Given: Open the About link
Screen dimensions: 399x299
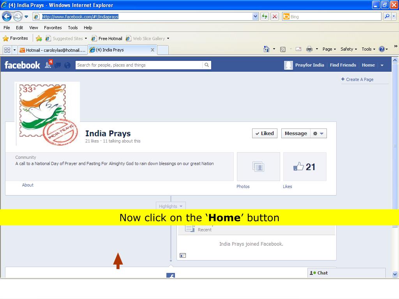Looking at the screenshot, I should click(28, 185).
